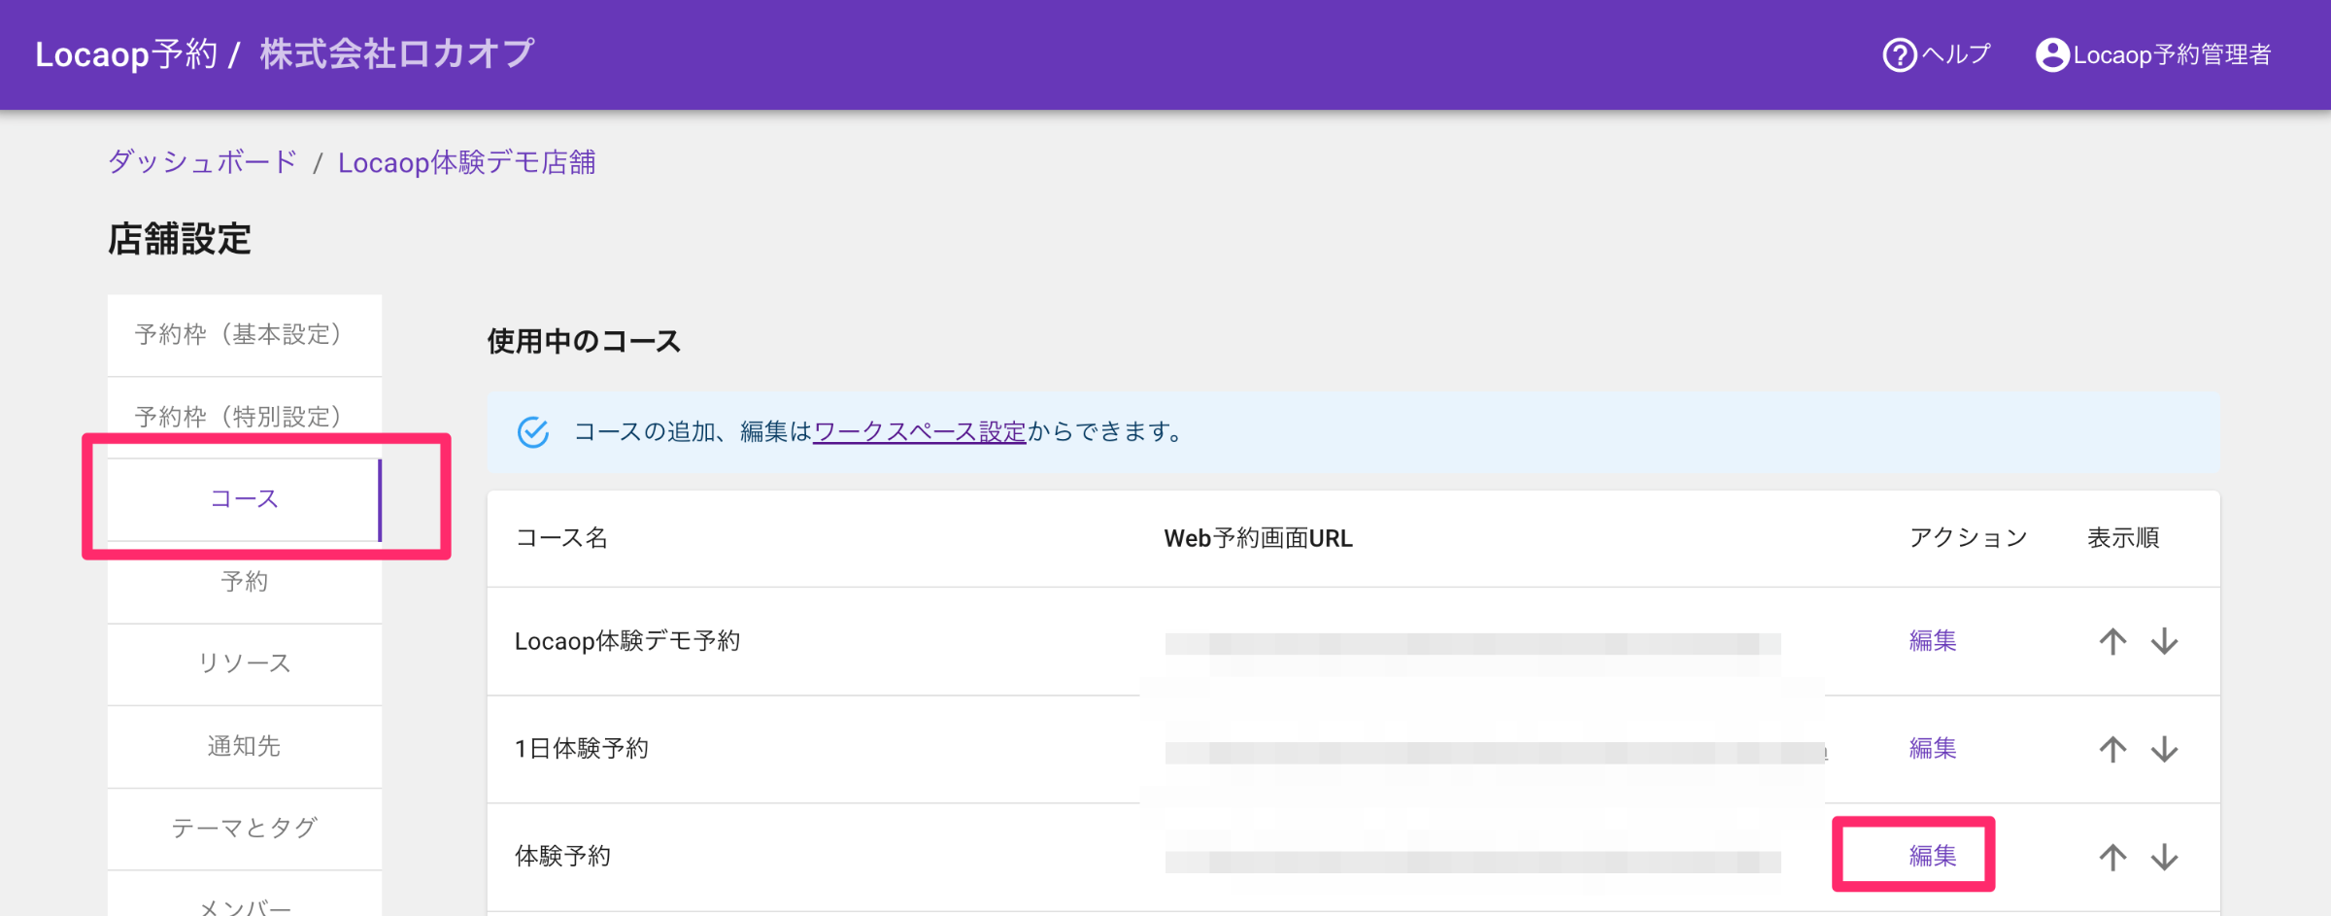The image size is (2331, 916).
Task: Move Locaop体験デモ予約 course up
Action: point(2112,641)
